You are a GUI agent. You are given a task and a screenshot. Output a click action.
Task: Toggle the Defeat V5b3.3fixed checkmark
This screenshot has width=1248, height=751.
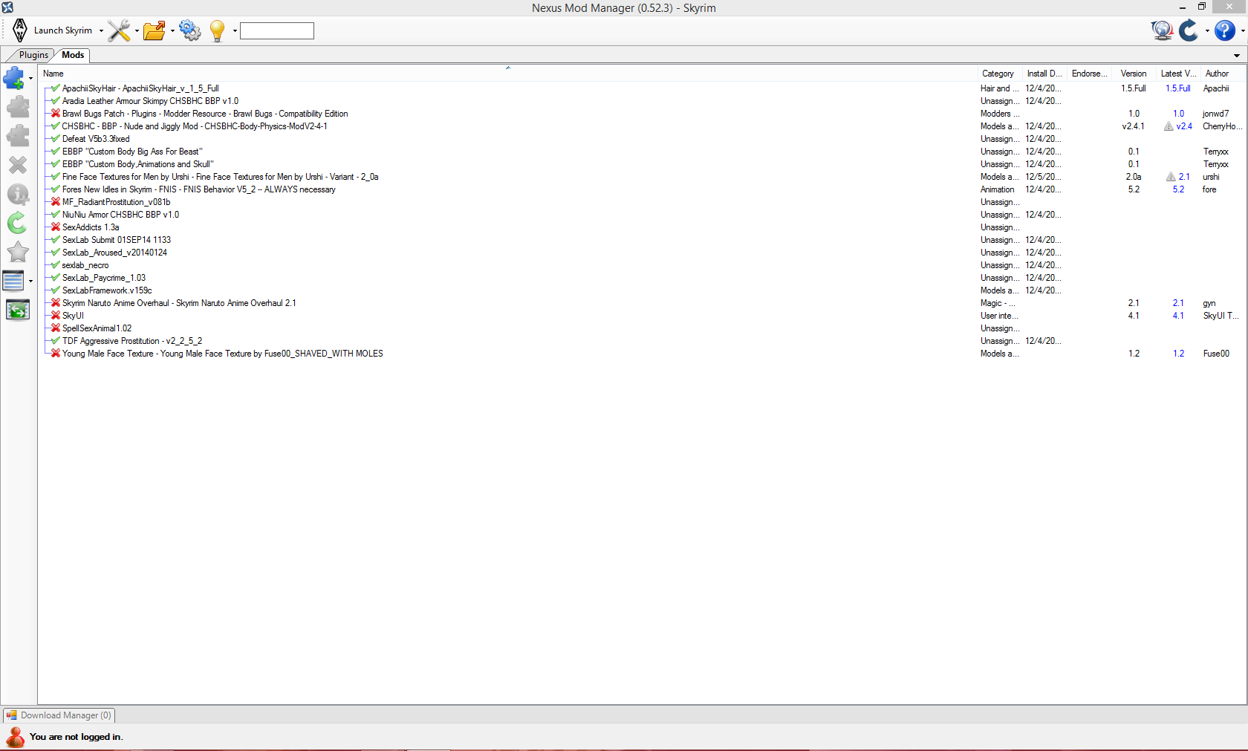56,139
